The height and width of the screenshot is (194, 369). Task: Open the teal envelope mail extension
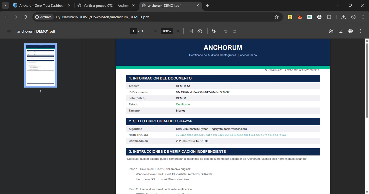[310, 17]
